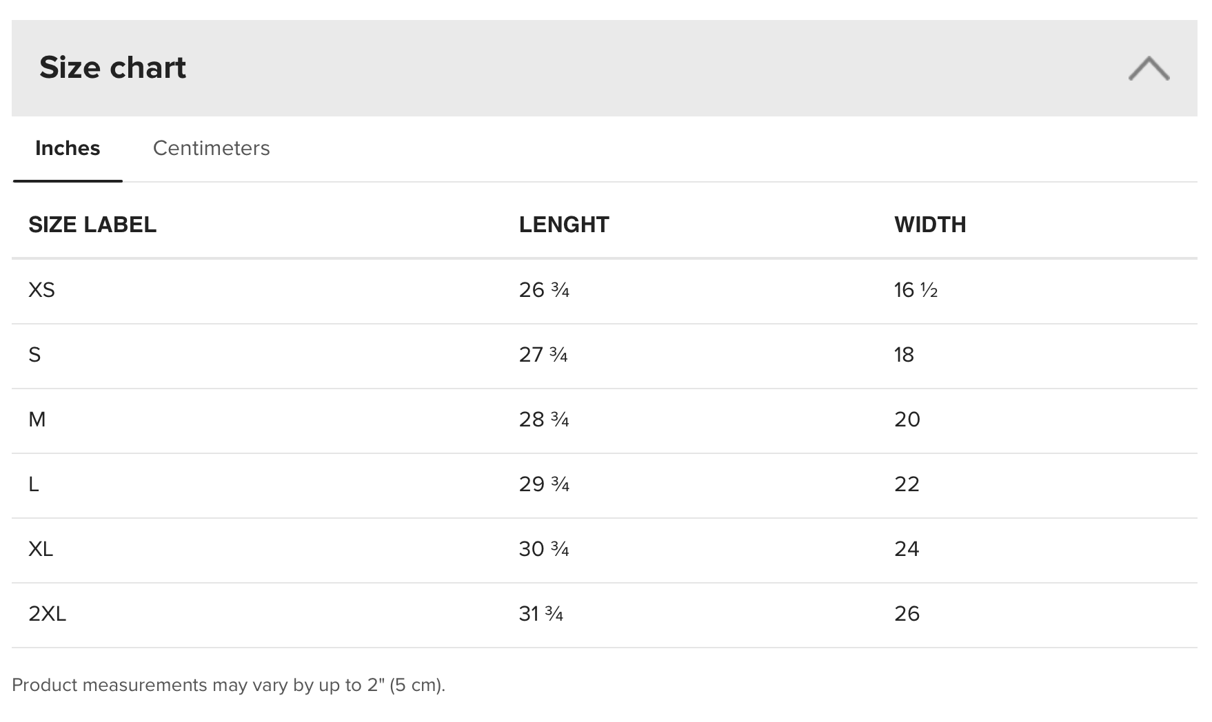
Task: Click the LENGHT column header
Action: (563, 225)
